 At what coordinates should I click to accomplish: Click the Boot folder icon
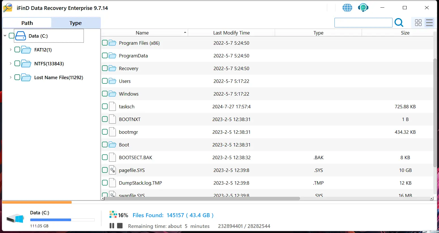(x=112, y=145)
